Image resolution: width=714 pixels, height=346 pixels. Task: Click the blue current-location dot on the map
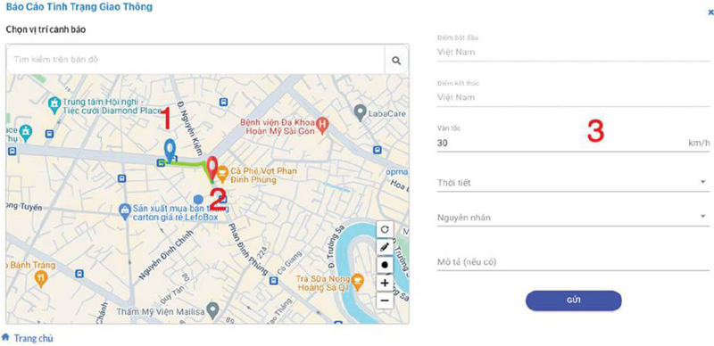(x=198, y=199)
